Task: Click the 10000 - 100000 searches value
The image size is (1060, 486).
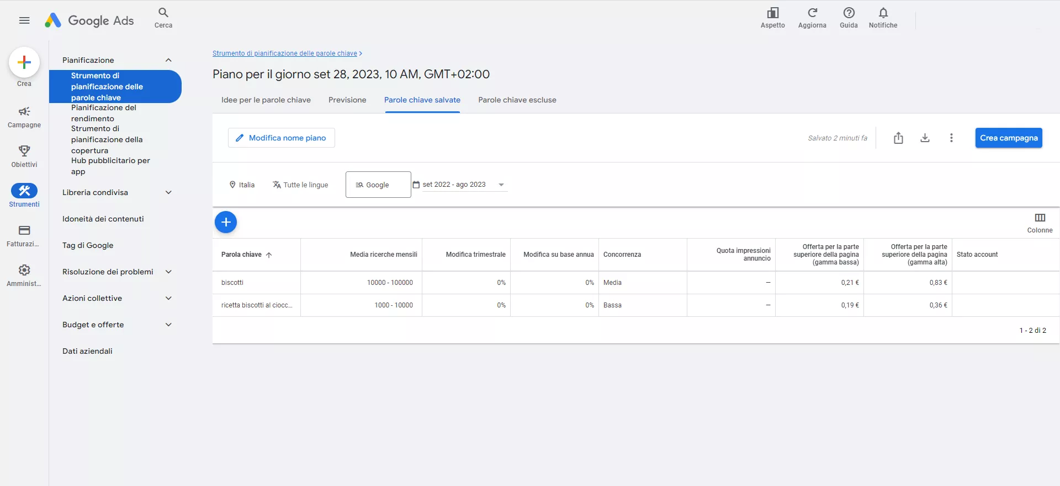Action: pos(390,283)
